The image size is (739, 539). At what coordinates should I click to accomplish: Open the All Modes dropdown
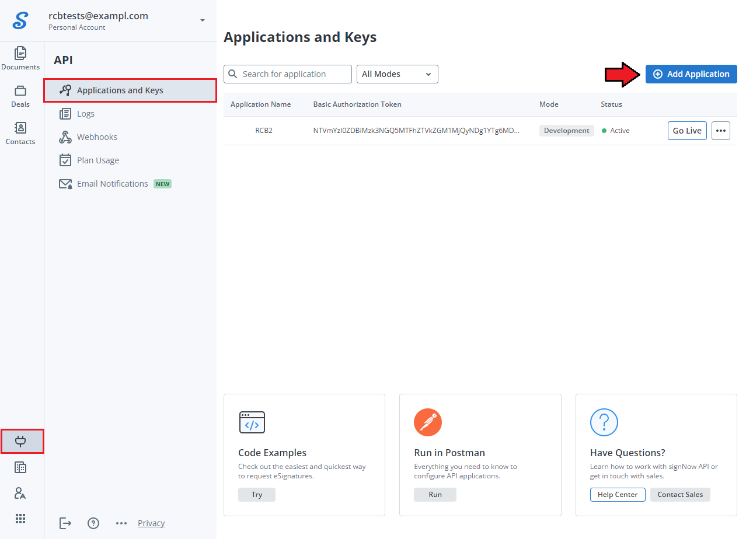[x=398, y=74]
